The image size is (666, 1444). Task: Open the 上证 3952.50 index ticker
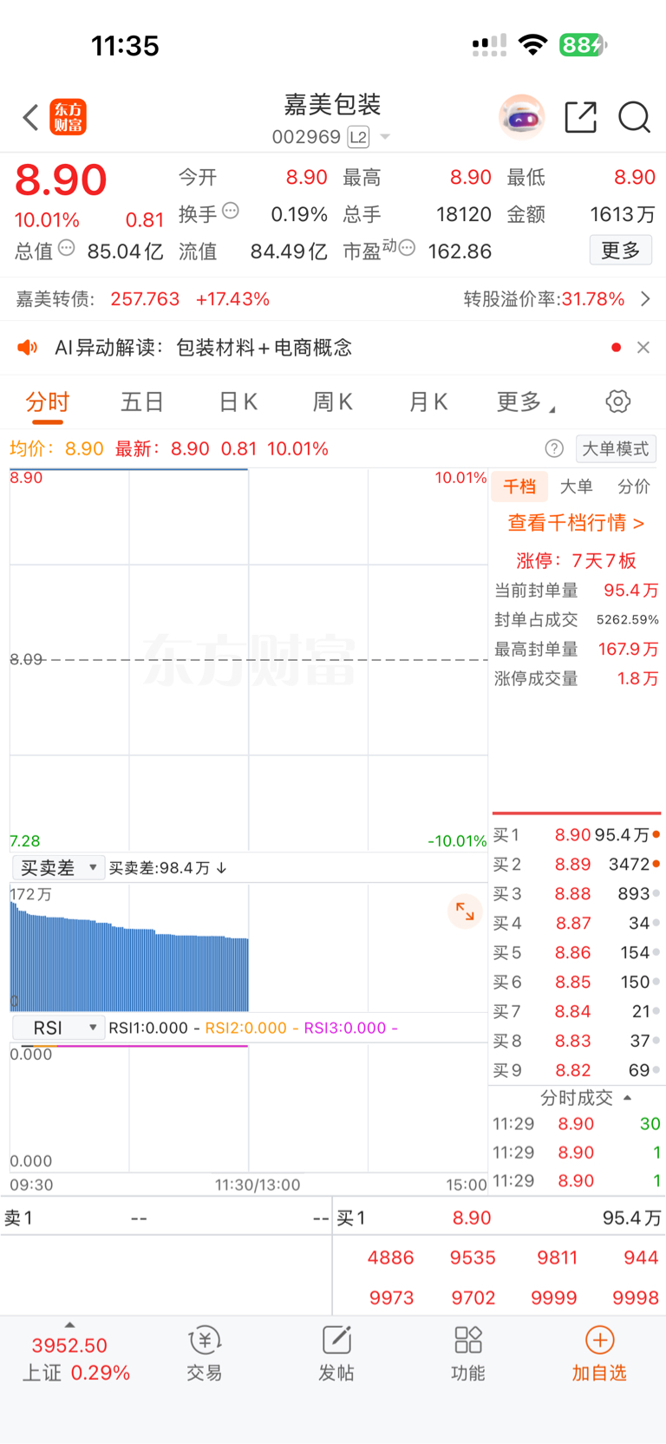[75, 1359]
